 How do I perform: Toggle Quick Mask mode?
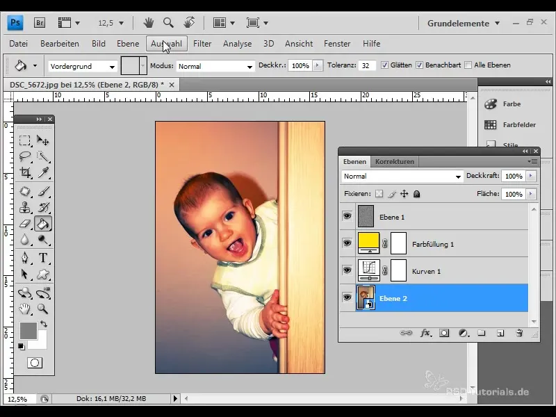(x=34, y=363)
